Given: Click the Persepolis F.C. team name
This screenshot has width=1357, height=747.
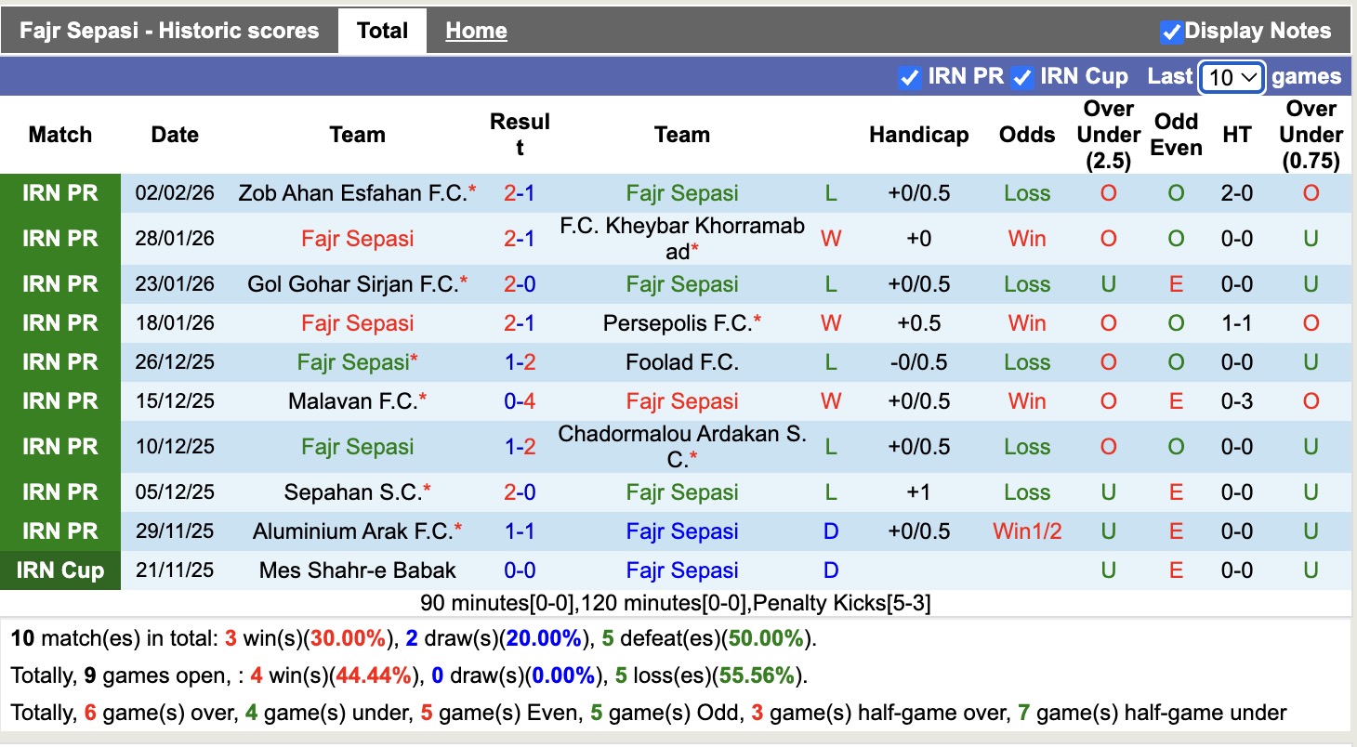Looking at the screenshot, I should point(678,323).
